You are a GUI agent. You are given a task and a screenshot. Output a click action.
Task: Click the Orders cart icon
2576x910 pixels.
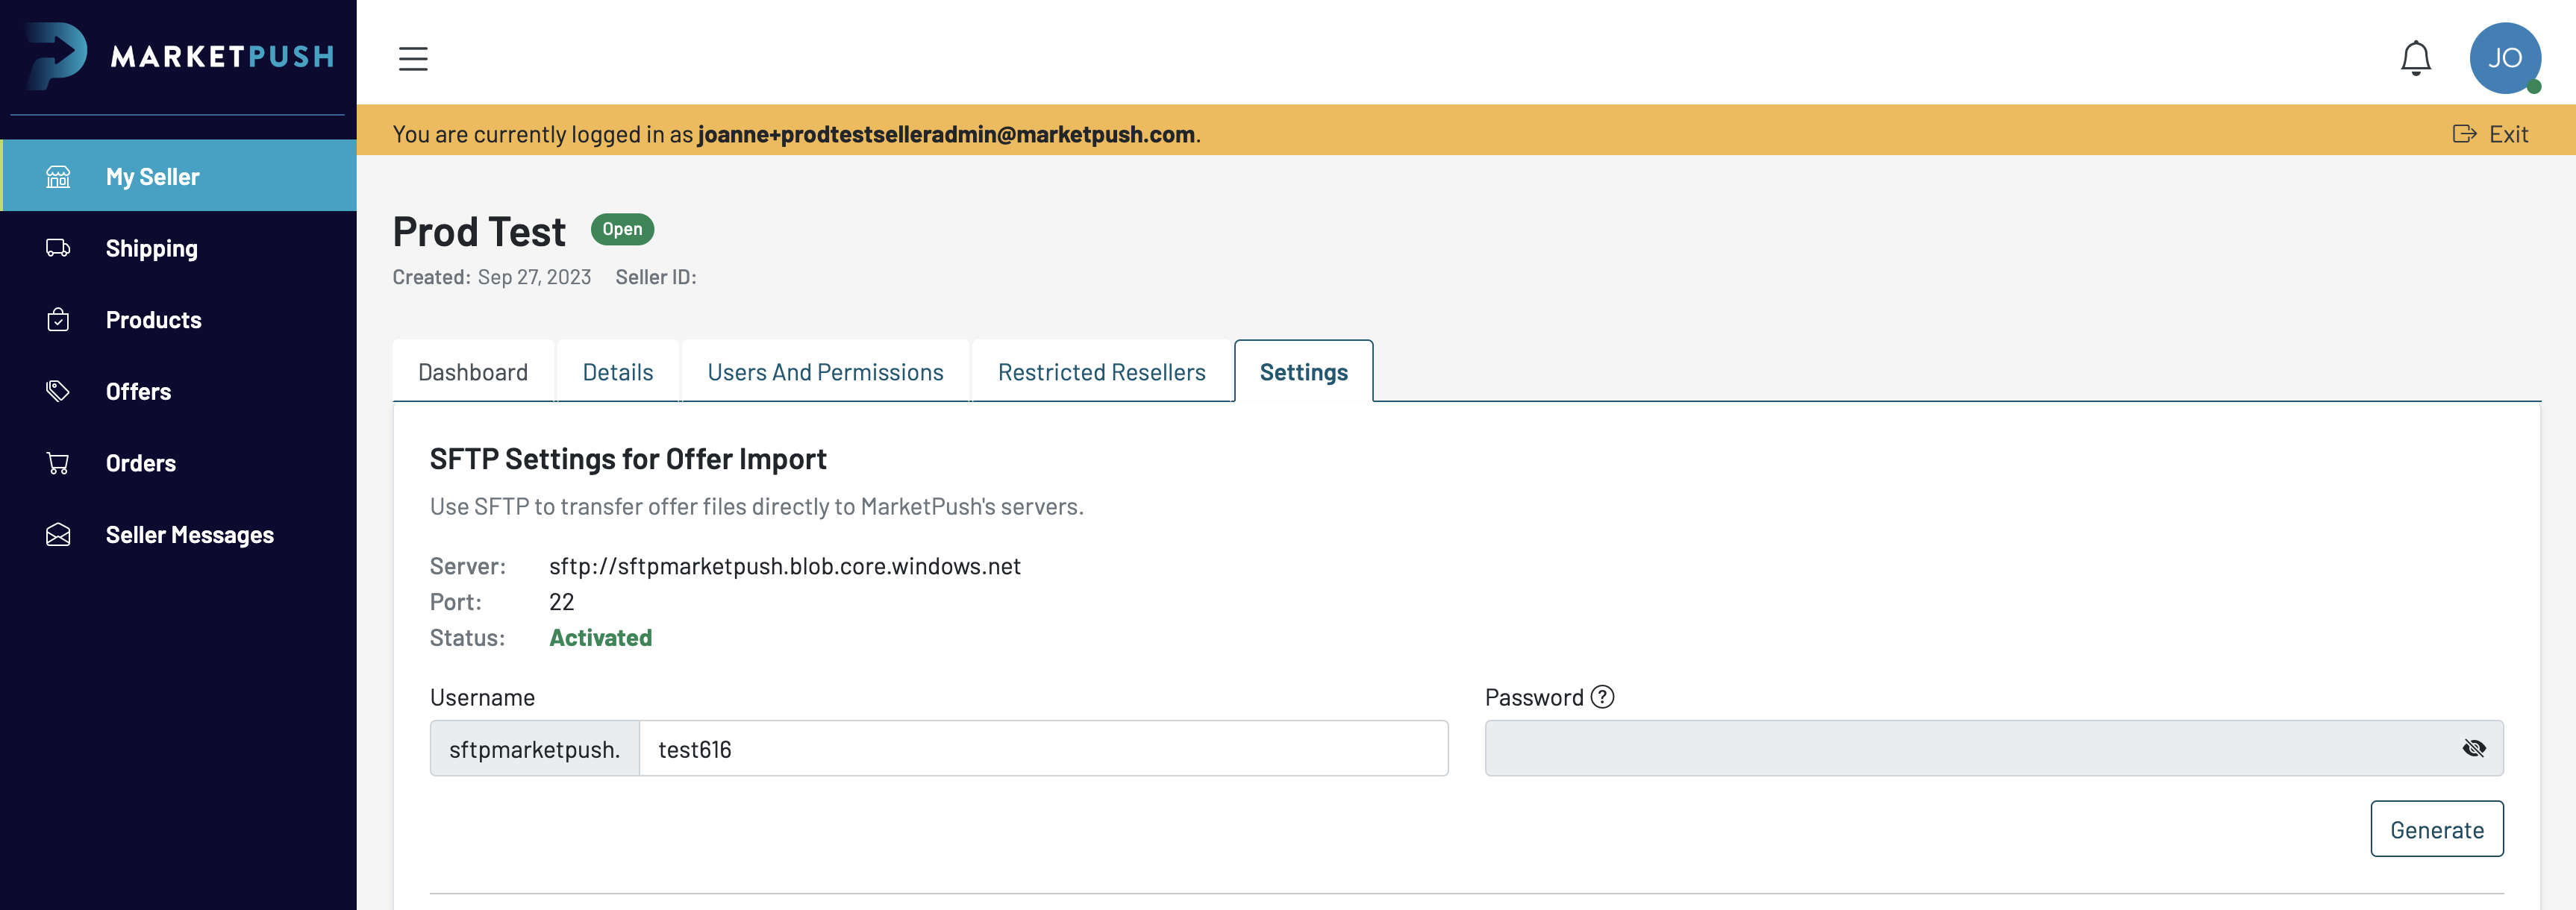tap(58, 463)
